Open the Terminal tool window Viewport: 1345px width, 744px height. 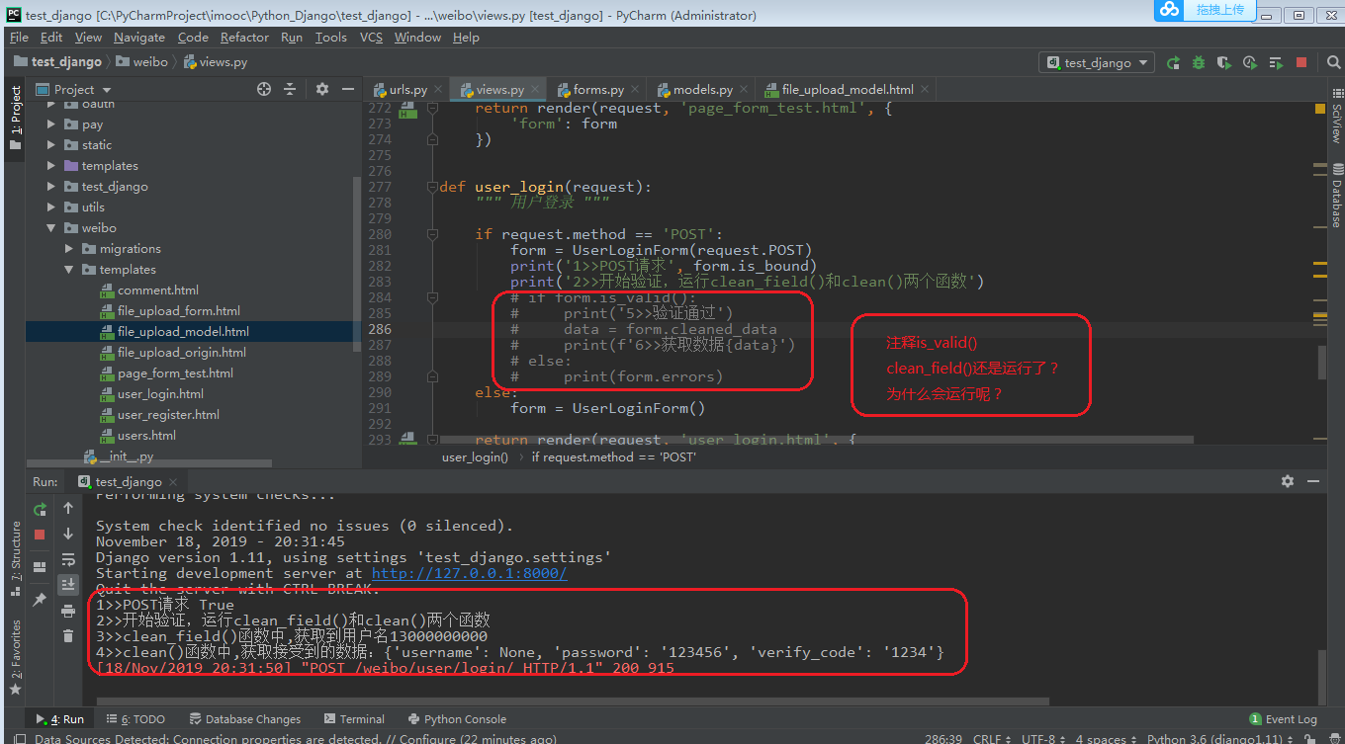353,719
